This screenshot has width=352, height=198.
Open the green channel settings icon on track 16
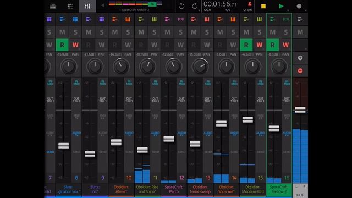pos(273,19)
